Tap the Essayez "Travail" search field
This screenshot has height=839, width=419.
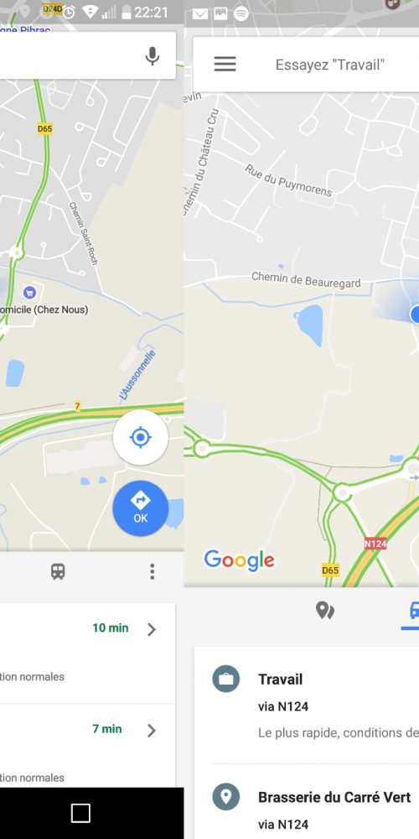coord(329,65)
